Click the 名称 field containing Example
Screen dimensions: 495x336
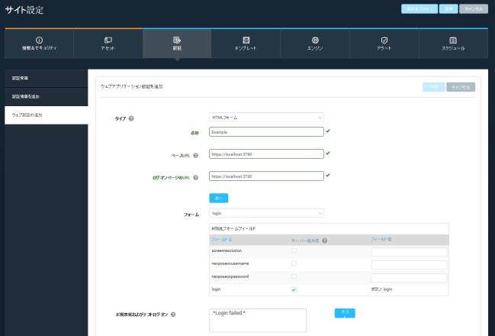[x=266, y=131]
